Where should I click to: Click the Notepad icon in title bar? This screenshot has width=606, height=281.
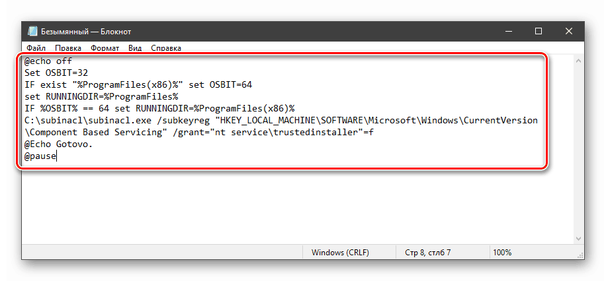click(x=32, y=31)
